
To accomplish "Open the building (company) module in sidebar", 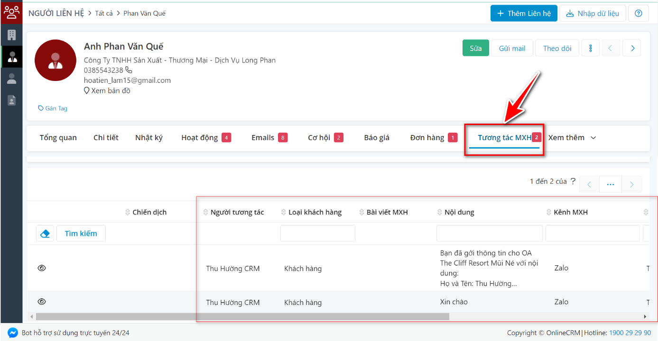I will pos(11,35).
